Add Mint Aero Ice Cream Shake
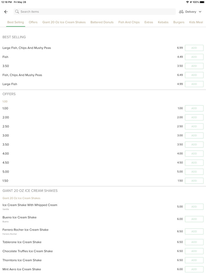The height and width of the screenshot is (275, 206). point(194,269)
